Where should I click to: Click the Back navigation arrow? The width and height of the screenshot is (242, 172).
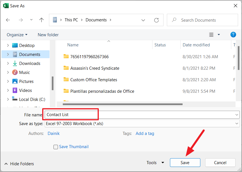point(8,20)
